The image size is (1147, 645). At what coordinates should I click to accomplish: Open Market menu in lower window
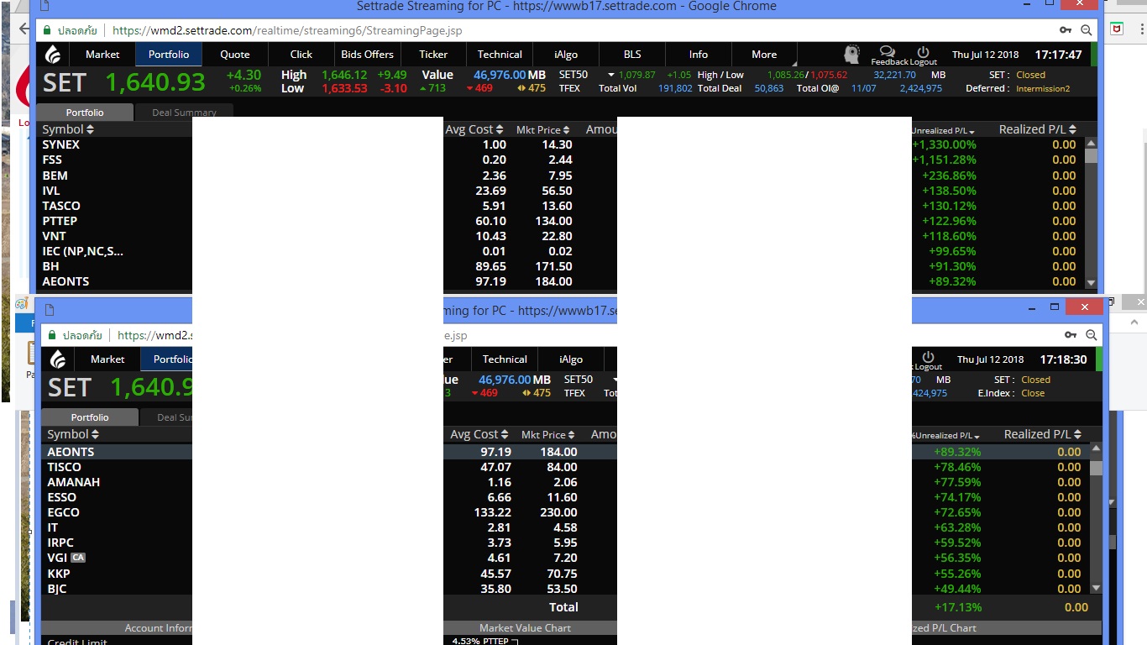107,359
